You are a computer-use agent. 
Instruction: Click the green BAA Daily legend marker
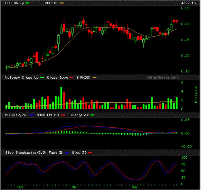[27, 3]
